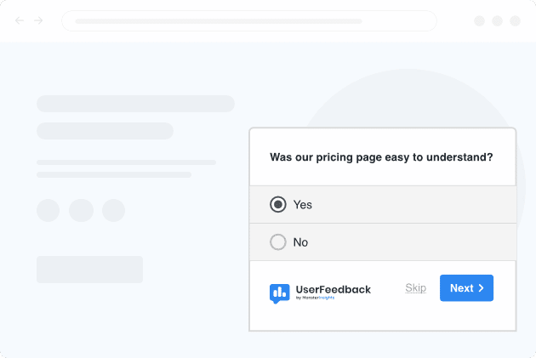Click the gray placeholder button on page
The image size is (536, 358).
pos(89,269)
